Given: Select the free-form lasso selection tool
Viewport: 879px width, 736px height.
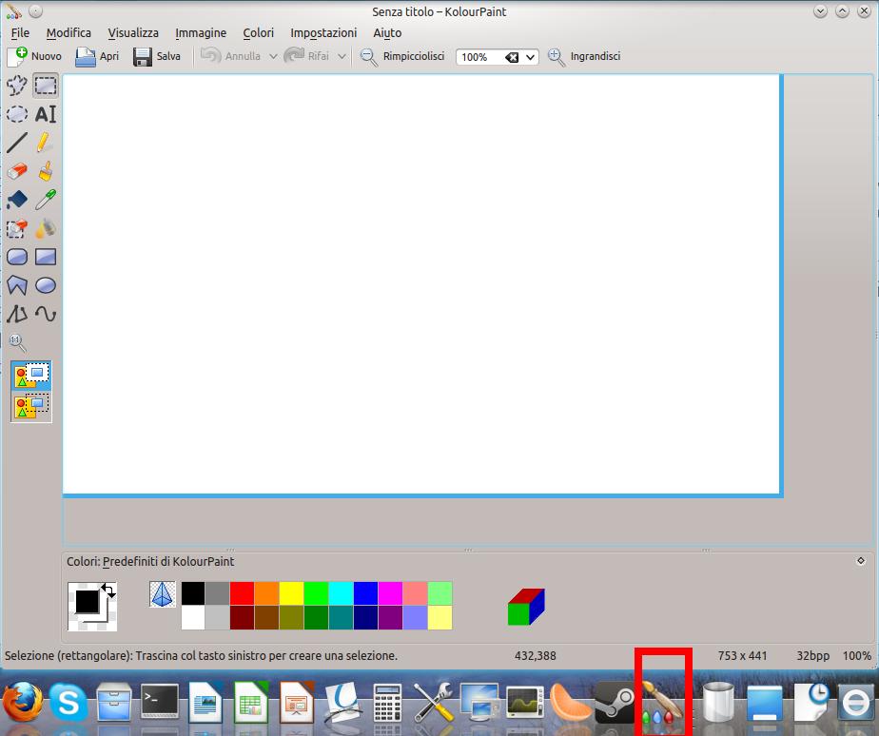Looking at the screenshot, I should (x=16, y=86).
